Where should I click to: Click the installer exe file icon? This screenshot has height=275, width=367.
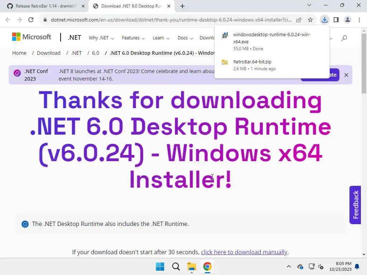click(x=225, y=35)
